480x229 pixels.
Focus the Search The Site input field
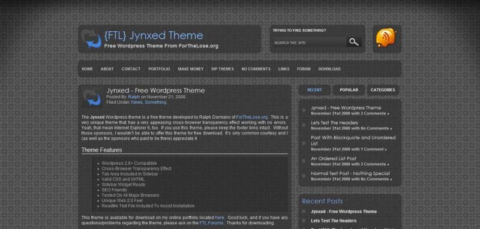[x=309, y=43]
